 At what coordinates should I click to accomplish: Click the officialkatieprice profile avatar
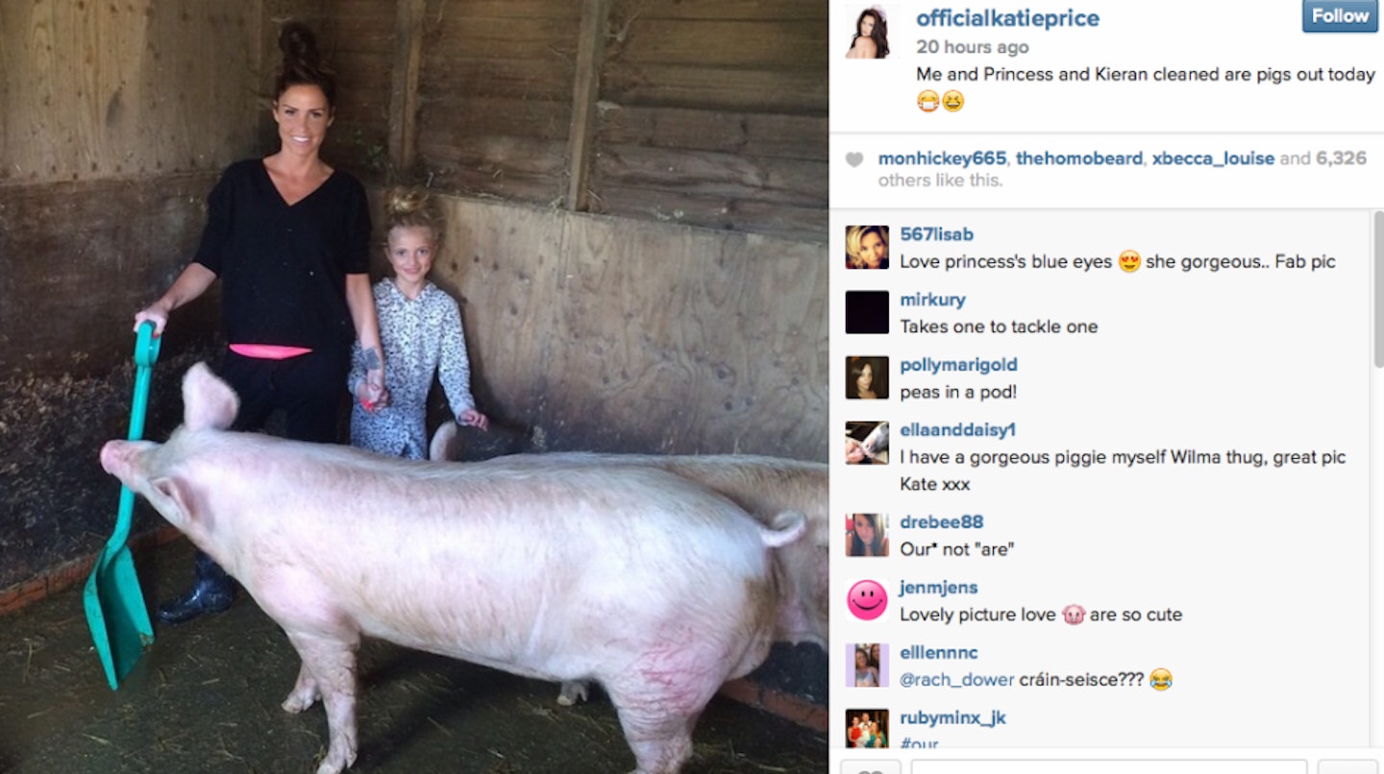coord(867,31)
